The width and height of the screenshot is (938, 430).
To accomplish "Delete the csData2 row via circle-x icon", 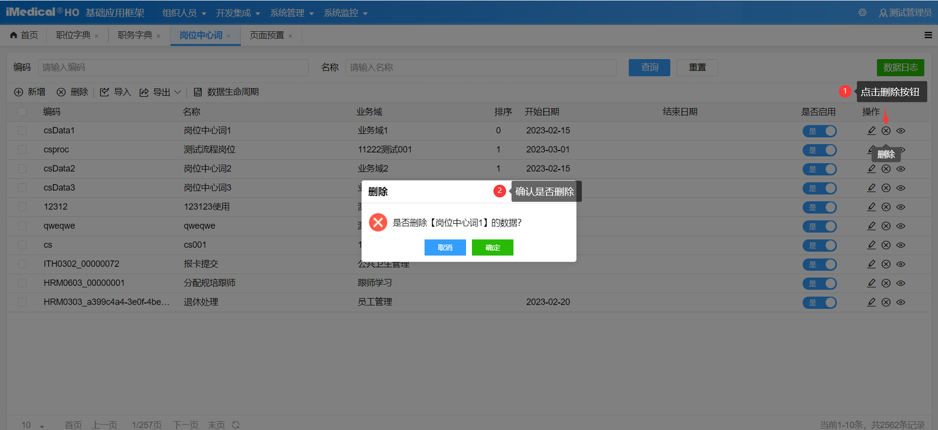I will pyautogui.click(x=886, y=169).
